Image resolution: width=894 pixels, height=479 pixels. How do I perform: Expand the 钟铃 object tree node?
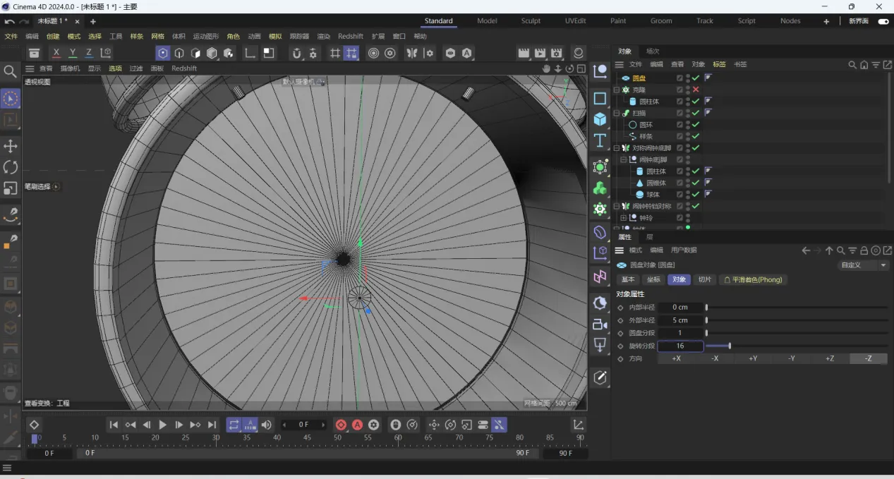[x=623, y=218]
